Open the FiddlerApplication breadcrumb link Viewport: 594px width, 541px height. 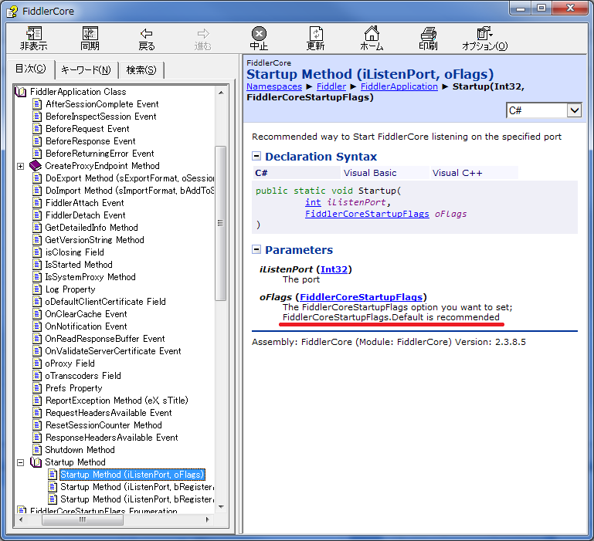click(x=399, y=86)
